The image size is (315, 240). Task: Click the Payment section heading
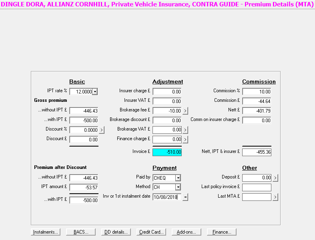coord(165,168)
